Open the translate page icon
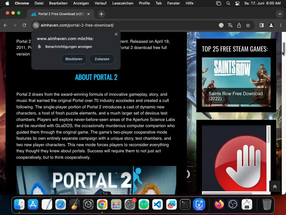Image resolution: width=286 pixels, height=215 pixels. 230,25
